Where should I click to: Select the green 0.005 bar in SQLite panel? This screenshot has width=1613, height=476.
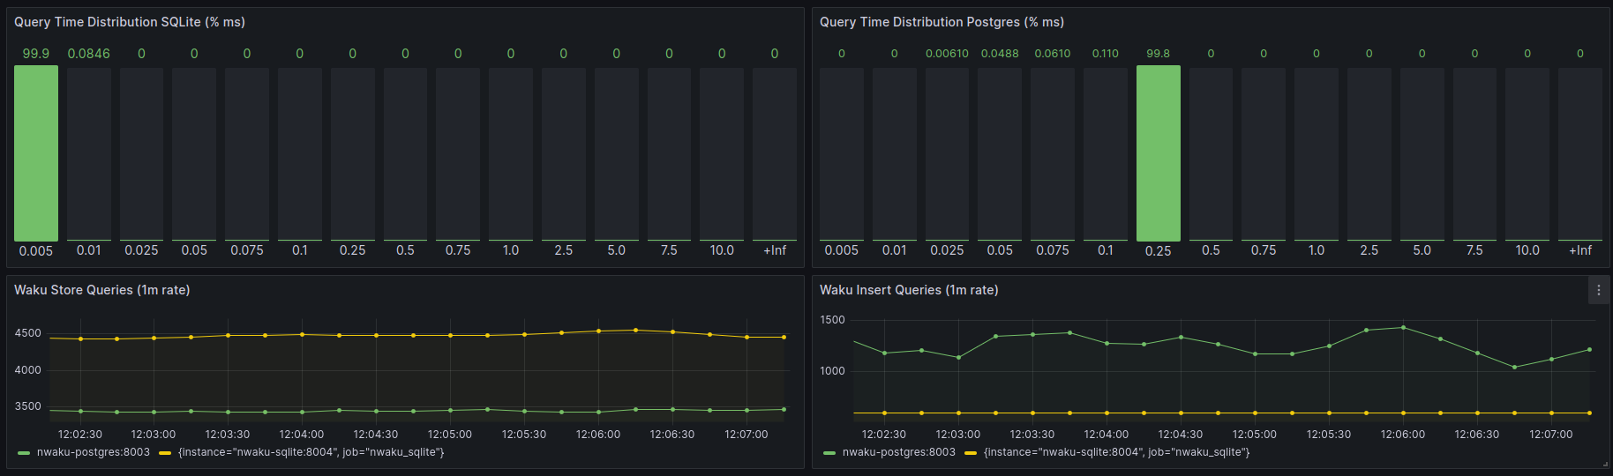coord(36,153)
